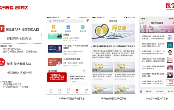Open the 肾在县 video topic card with 14 videos
This screenshot has height=110, width=174.
[78, 79]
